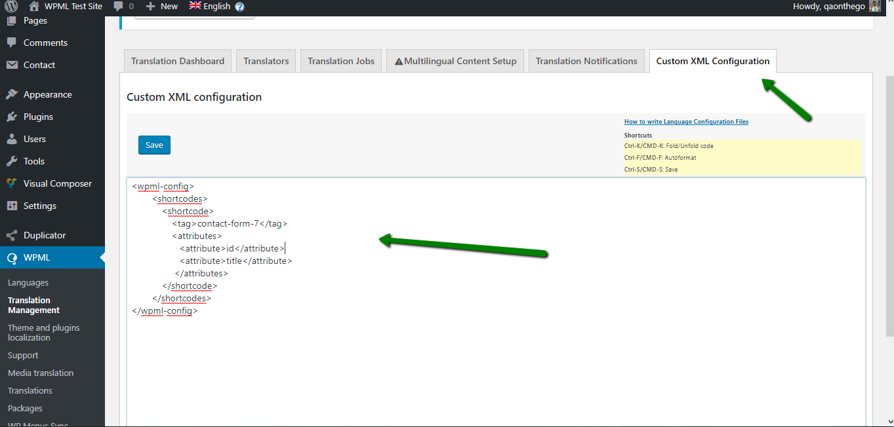Click the Plugins plug icon
The width and height of the screenshot is (894, 427).
click(12, 117)
